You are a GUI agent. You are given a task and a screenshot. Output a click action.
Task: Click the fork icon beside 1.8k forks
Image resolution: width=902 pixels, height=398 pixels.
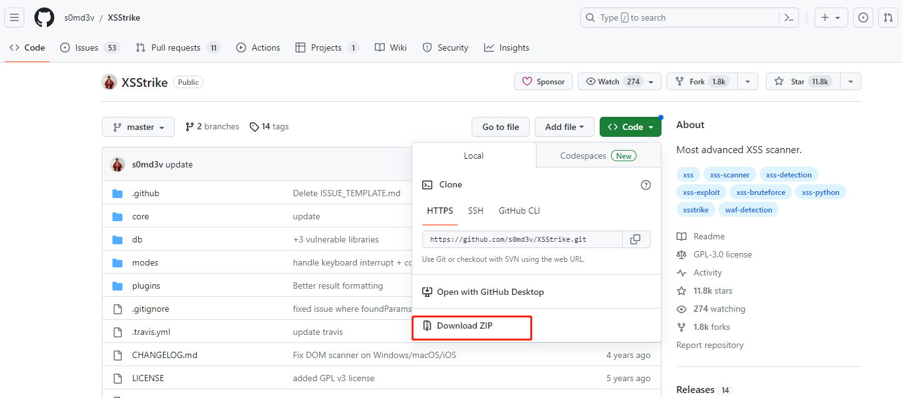coord(681,327)
